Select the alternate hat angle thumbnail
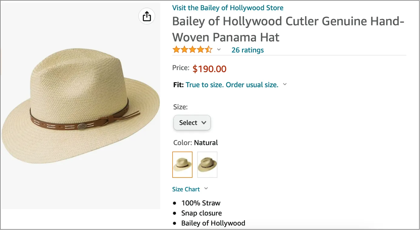The height and width of the screenshot is (230, 420). point(207,165)
